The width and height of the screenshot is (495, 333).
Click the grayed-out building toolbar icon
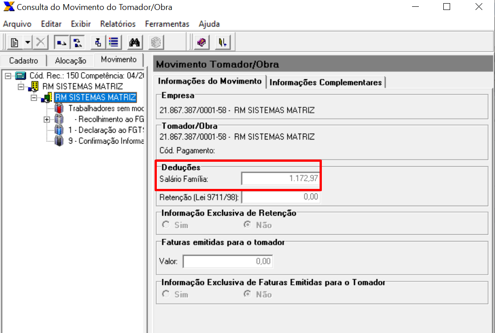[x=155, y=42]
